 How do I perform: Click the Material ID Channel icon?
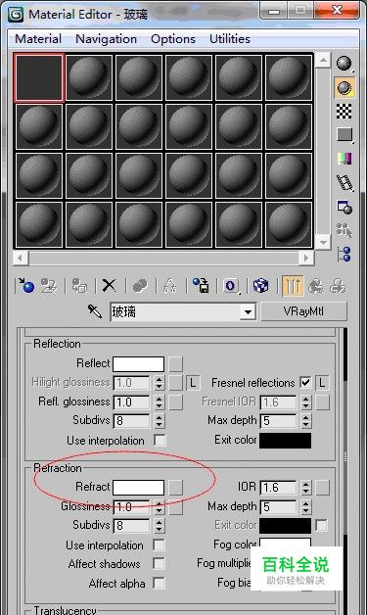[231, 286]
